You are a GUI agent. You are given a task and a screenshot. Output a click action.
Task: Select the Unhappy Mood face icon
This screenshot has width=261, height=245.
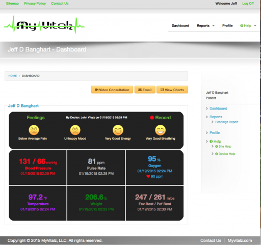[x=75, y=130]
